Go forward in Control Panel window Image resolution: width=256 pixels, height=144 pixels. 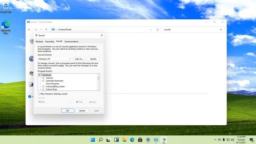click(36, 30)
